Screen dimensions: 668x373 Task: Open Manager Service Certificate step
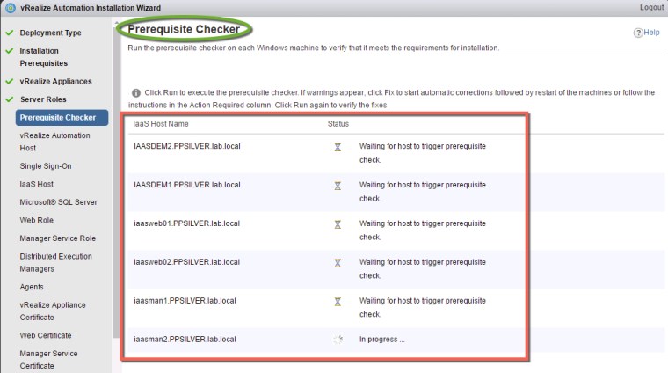pyautogui.click(x=48, y=360)
